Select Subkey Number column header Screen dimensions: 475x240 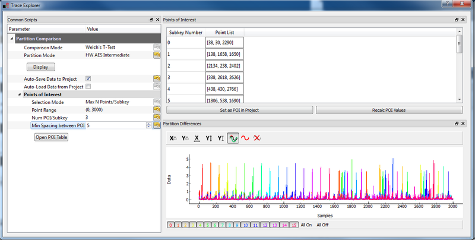coord(186,33)
